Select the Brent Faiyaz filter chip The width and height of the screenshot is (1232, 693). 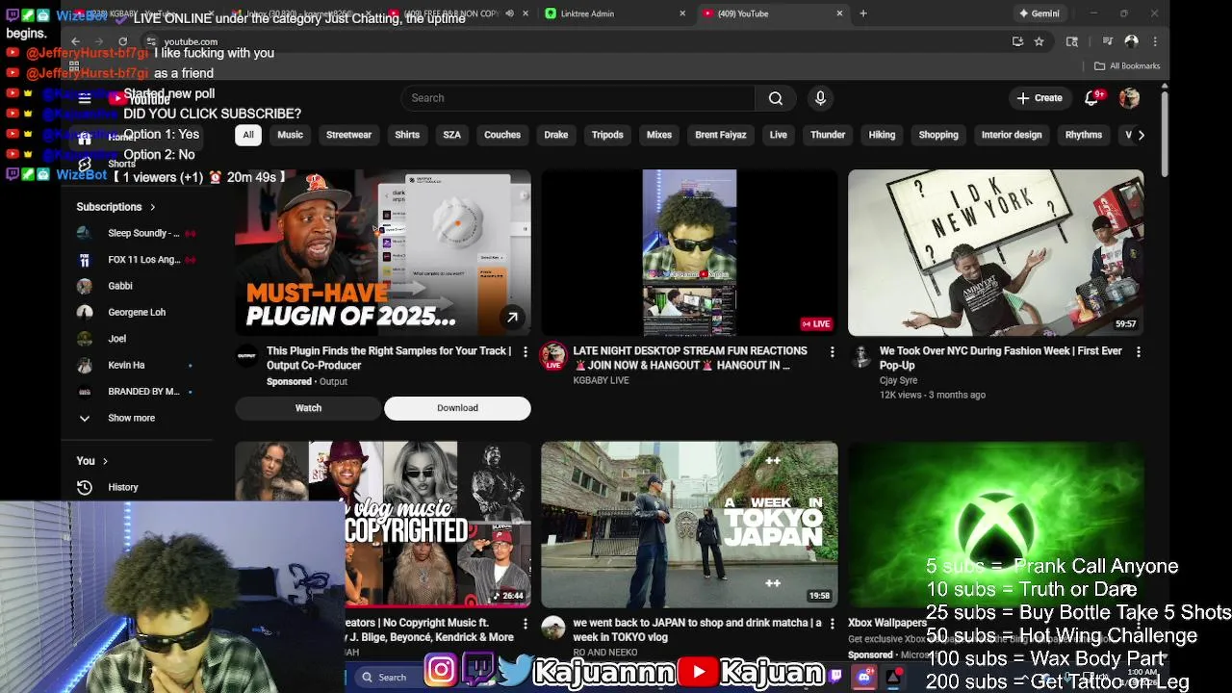(721, 135)
